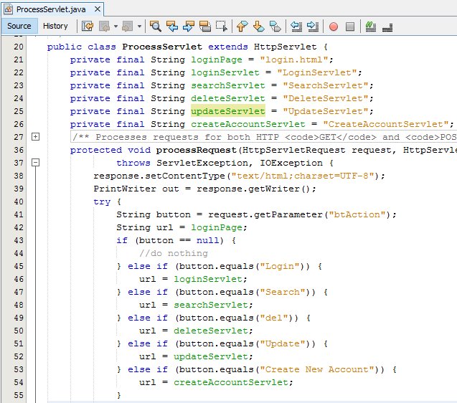
Task: Click the createAccountServlet field declaration on line 26
Action: (x=248, y=124)
